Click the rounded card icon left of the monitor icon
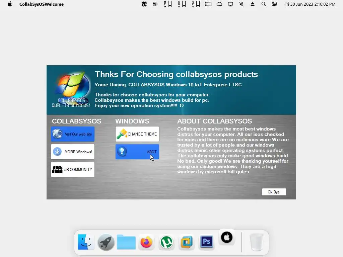 click(x=219, y=4)
